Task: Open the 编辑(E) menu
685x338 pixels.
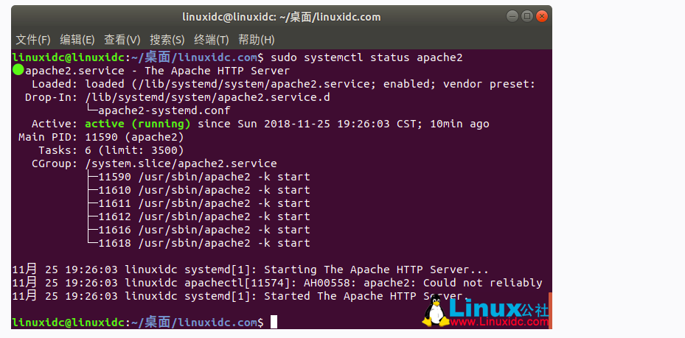Action: tap(77, 40)
